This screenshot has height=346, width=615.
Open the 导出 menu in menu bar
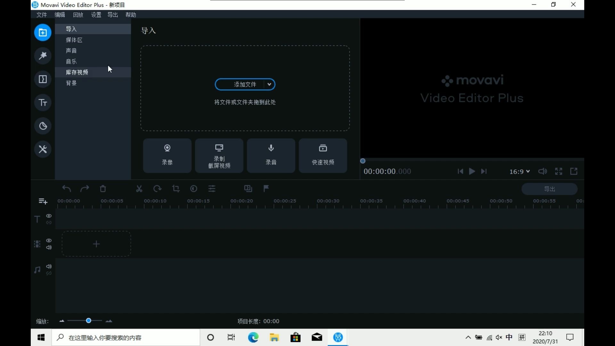coord(113,15)
